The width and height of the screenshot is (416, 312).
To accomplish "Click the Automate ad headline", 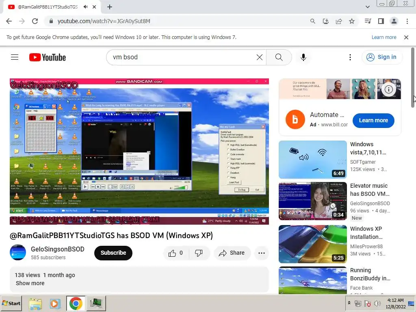I will pyautogui.click(x=327, y=115).
